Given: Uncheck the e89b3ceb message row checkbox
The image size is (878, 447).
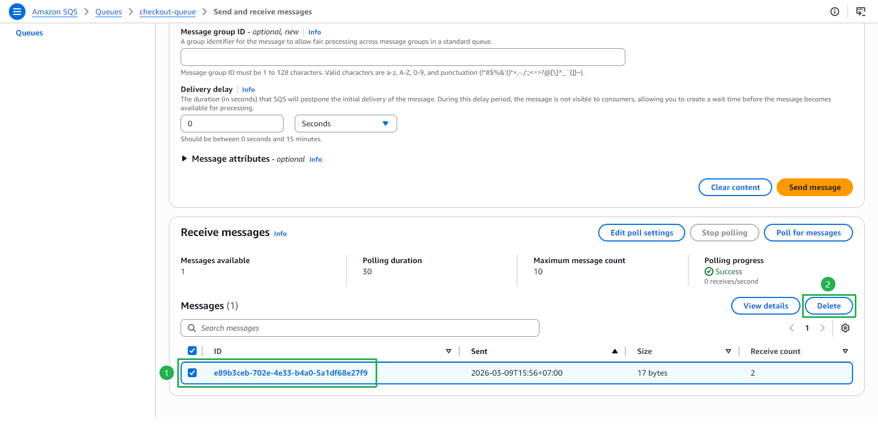Looking at the screenshot, I should [x=192, y=373].
